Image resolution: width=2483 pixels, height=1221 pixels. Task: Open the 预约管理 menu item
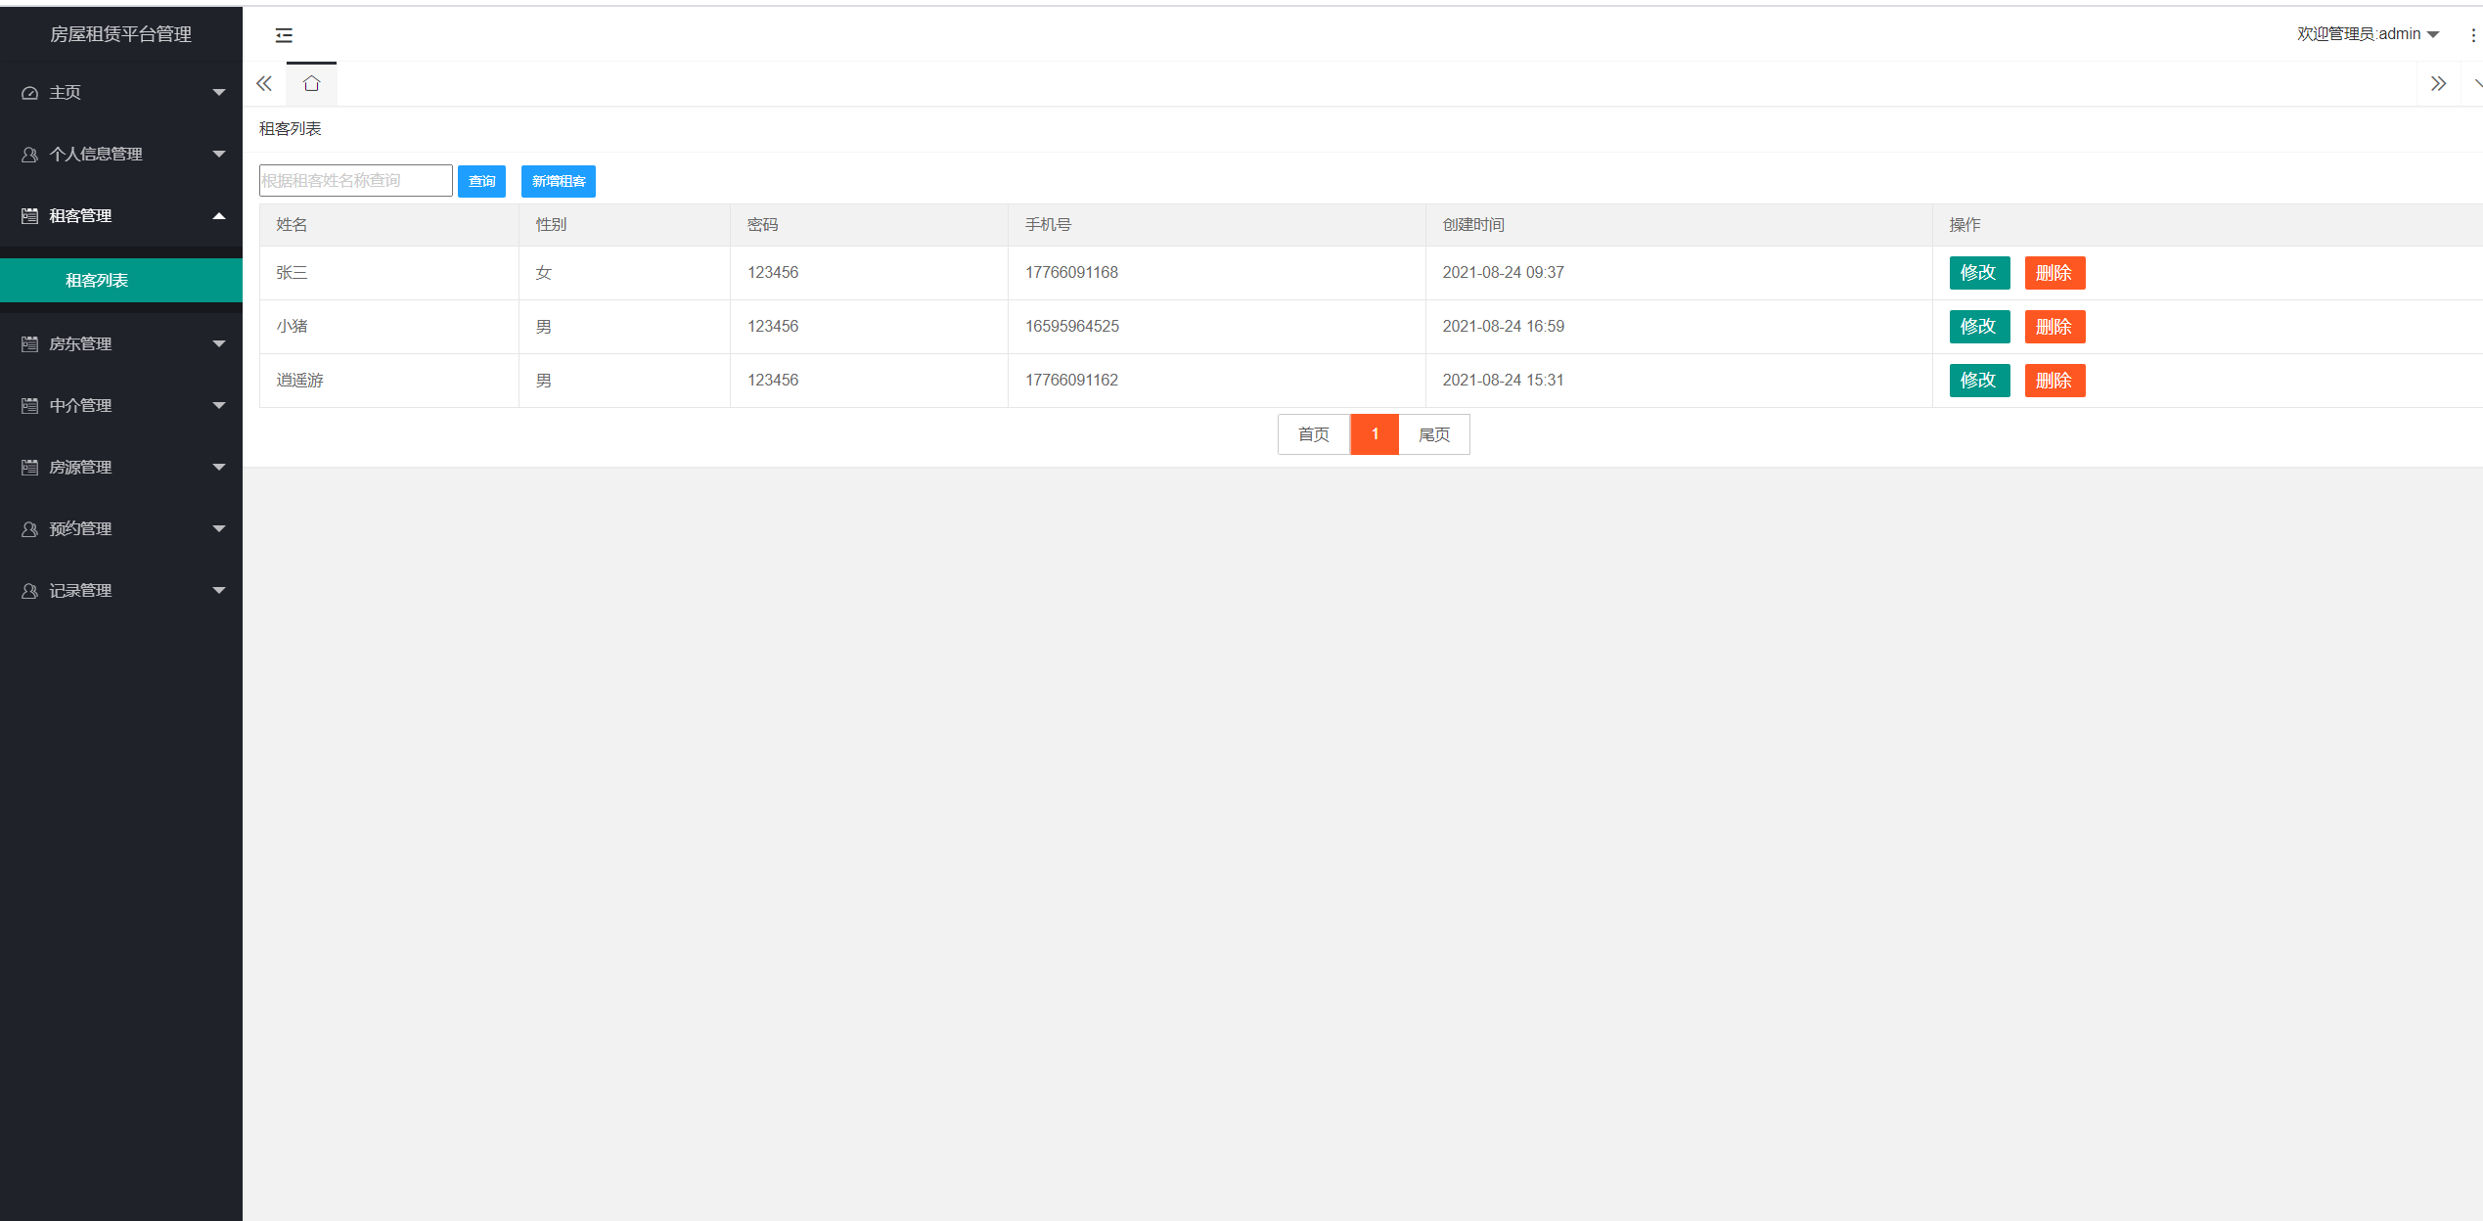(x=80, y=529)
